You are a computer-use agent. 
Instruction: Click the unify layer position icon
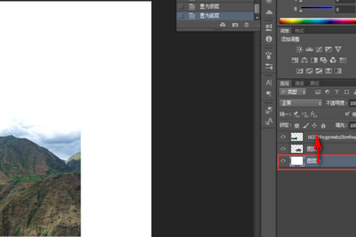tap(296, 114)
